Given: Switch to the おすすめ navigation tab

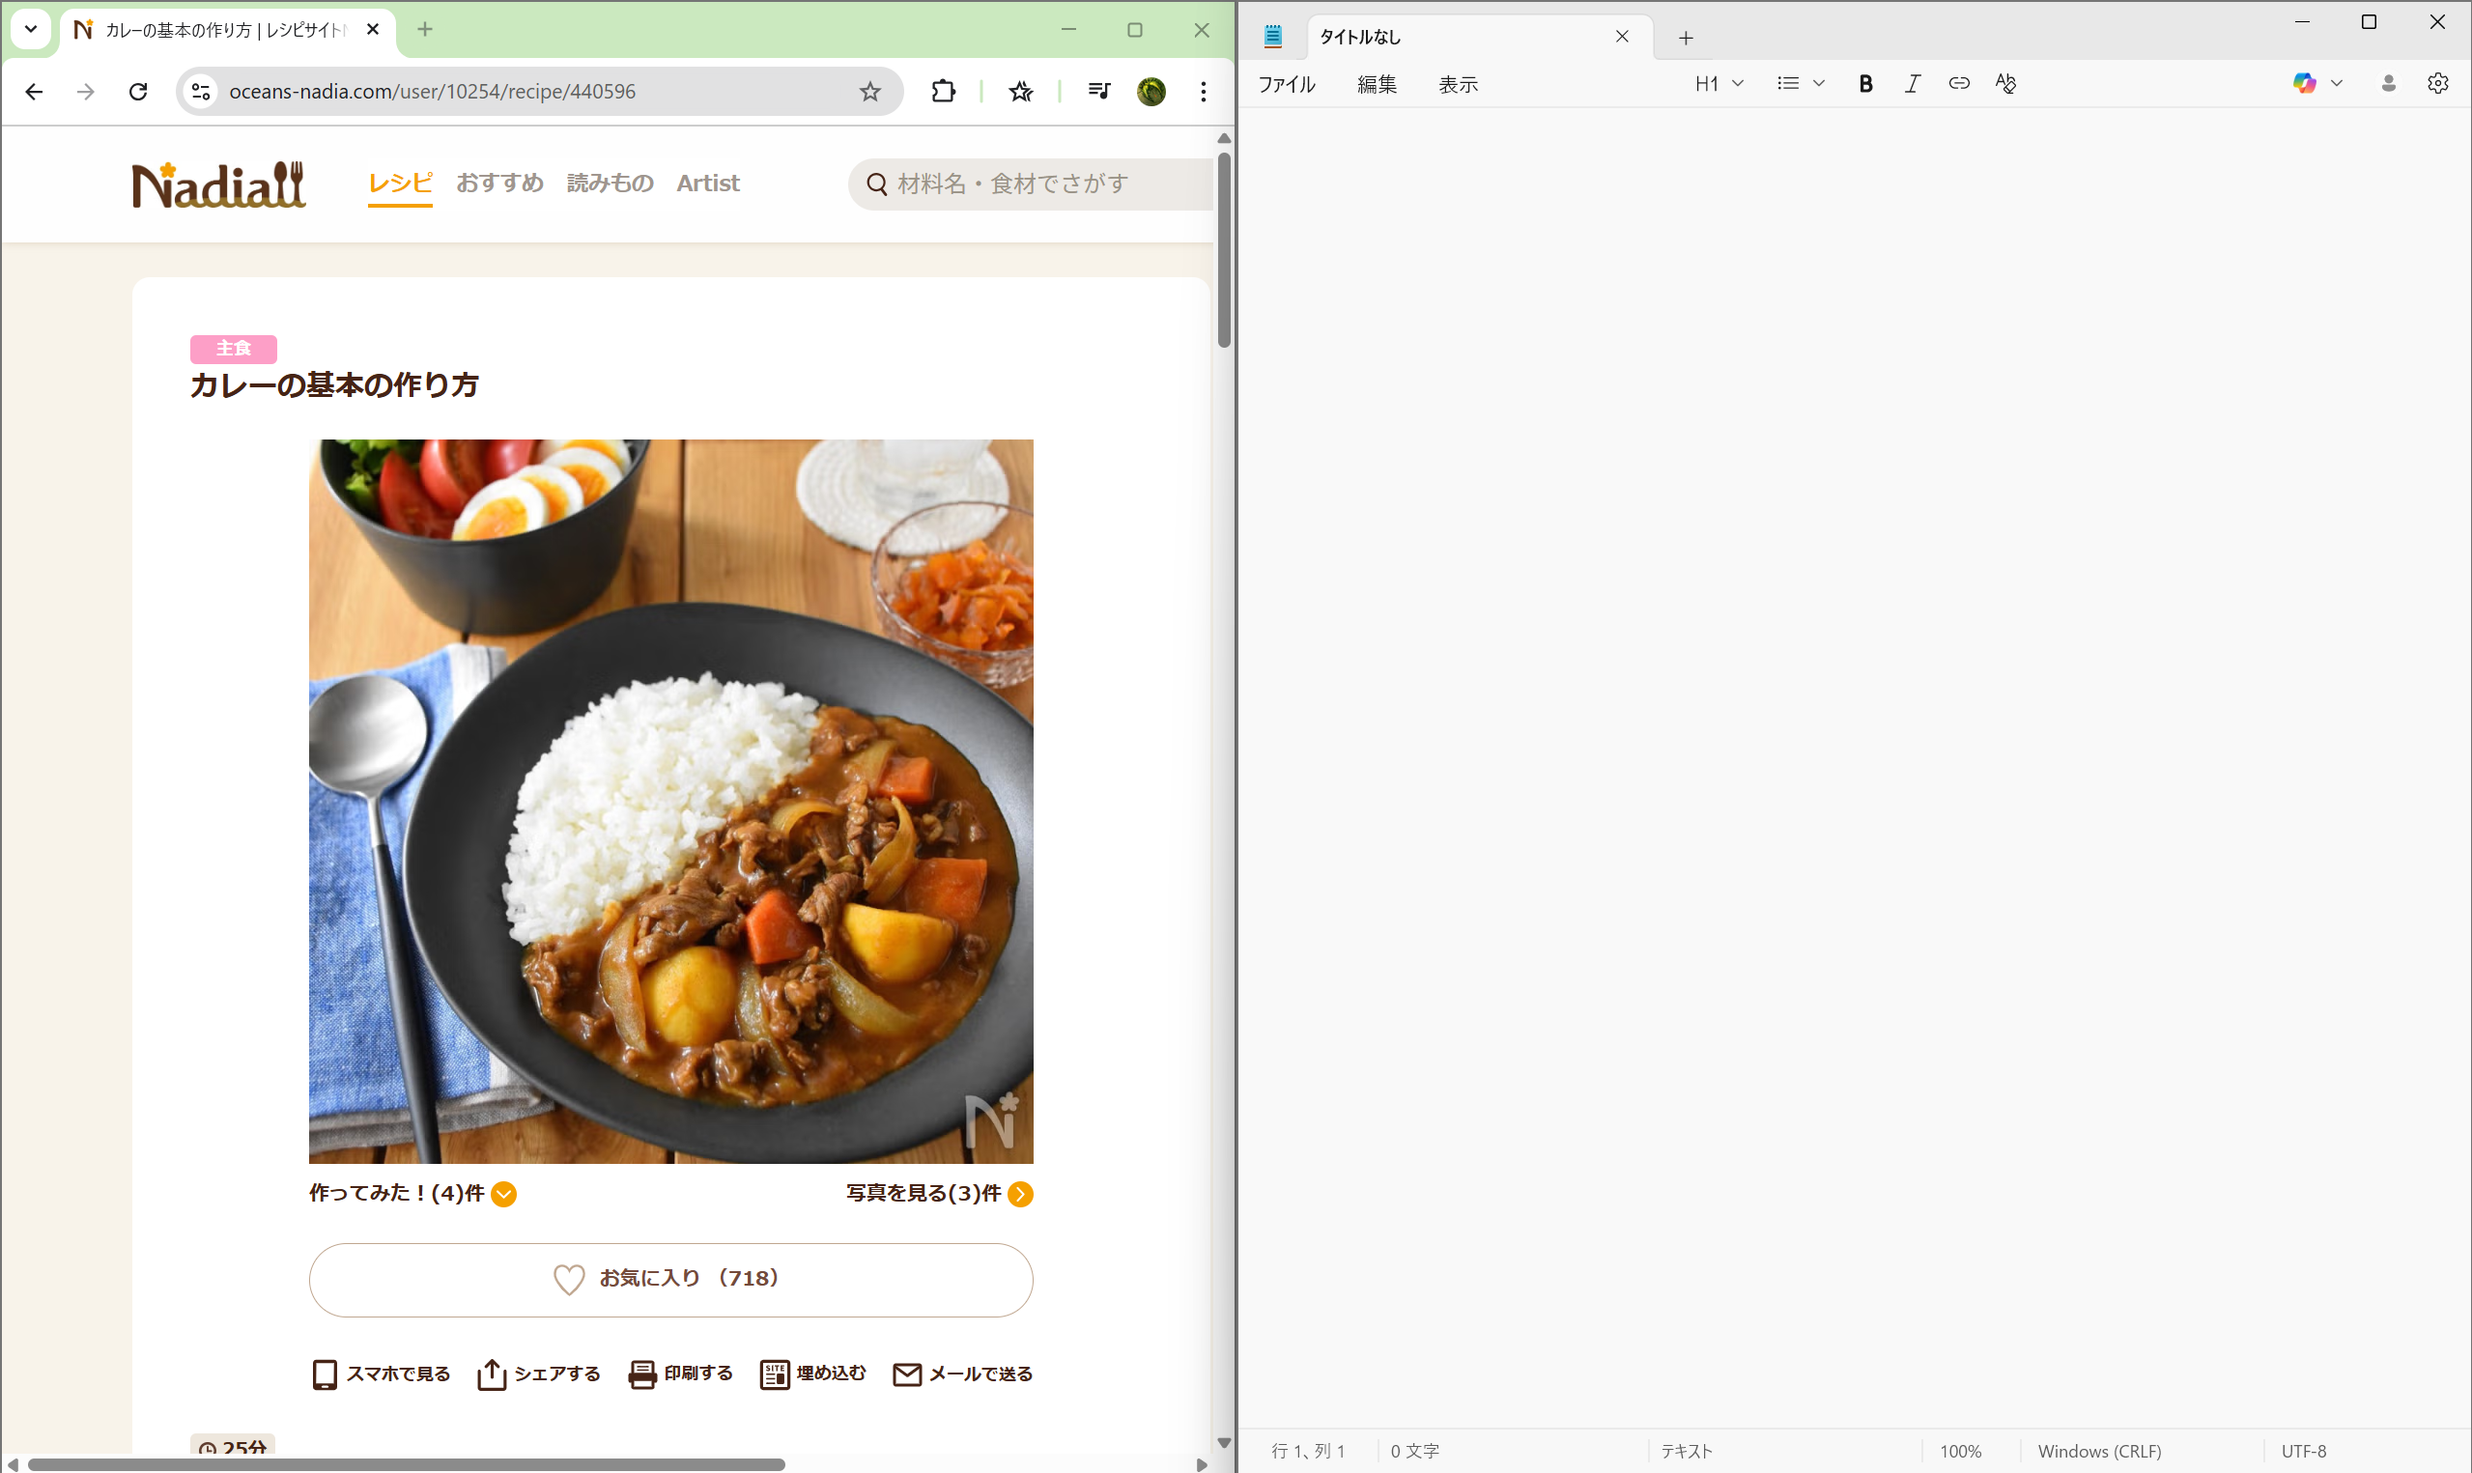Looking at the screenshot, I should click(499, 184).
